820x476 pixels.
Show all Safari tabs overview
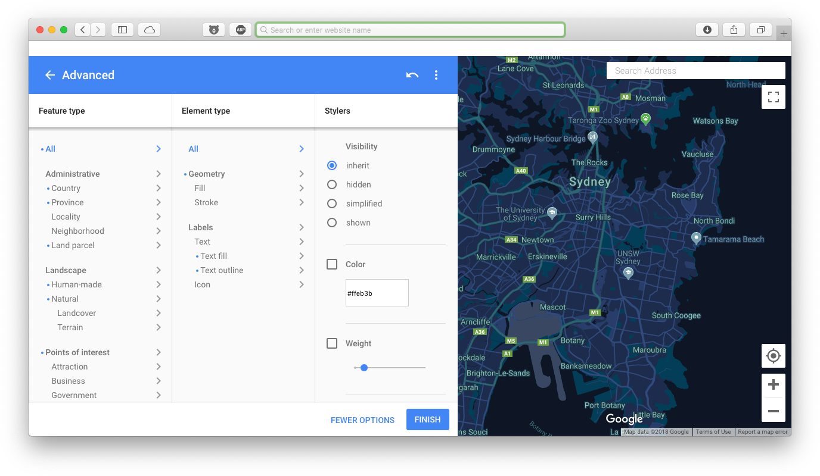(761, 30)
